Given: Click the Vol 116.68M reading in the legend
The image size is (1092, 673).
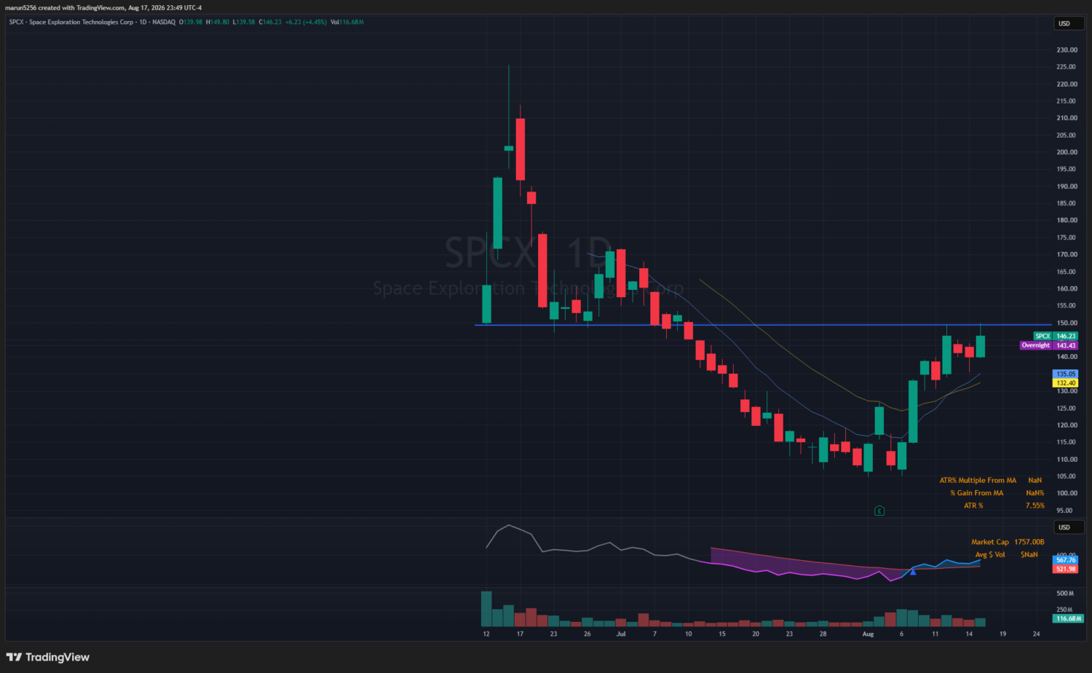Looking at the screenshot, I should [x=347, y=22].
